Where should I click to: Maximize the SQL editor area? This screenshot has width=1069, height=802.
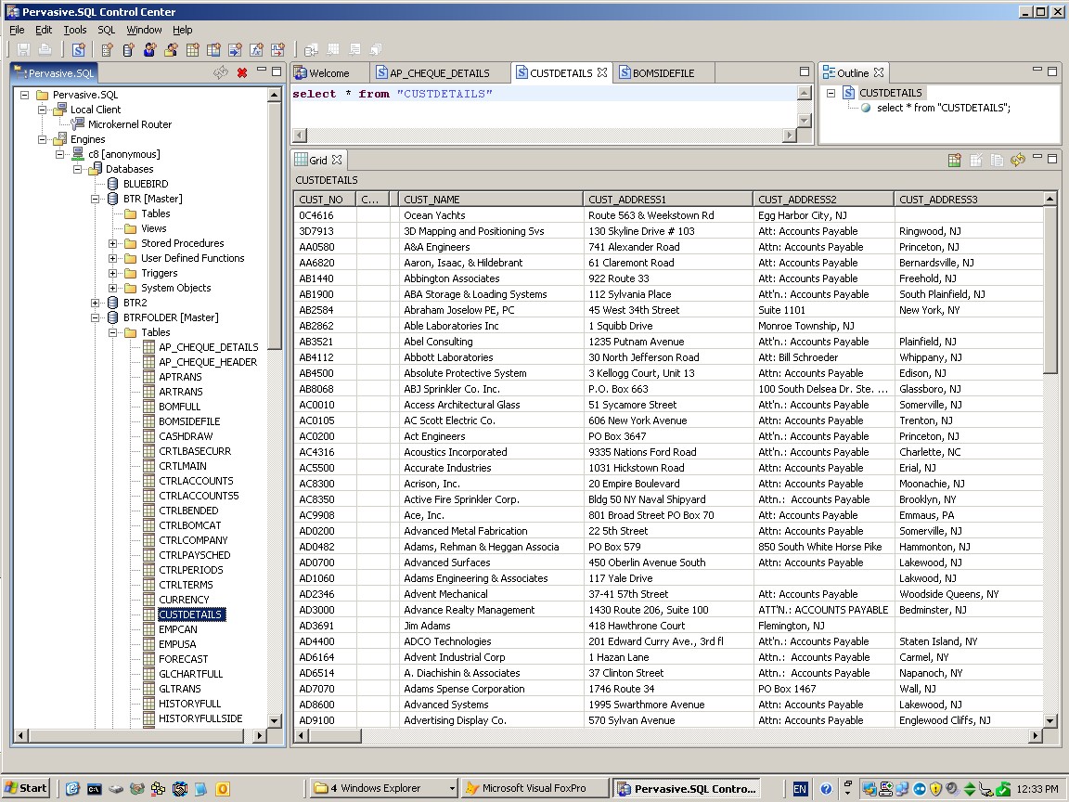coord(805,71)
